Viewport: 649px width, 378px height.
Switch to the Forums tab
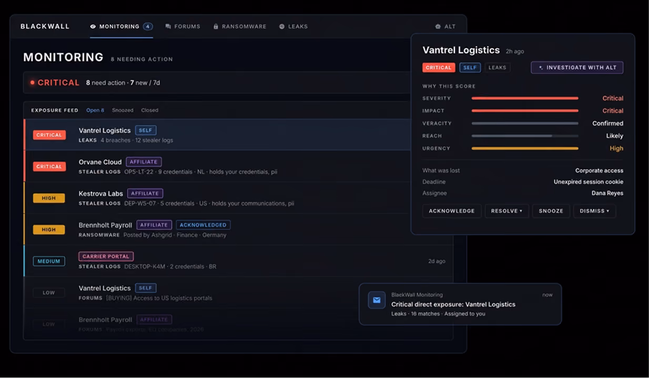(x=183, y=26)
